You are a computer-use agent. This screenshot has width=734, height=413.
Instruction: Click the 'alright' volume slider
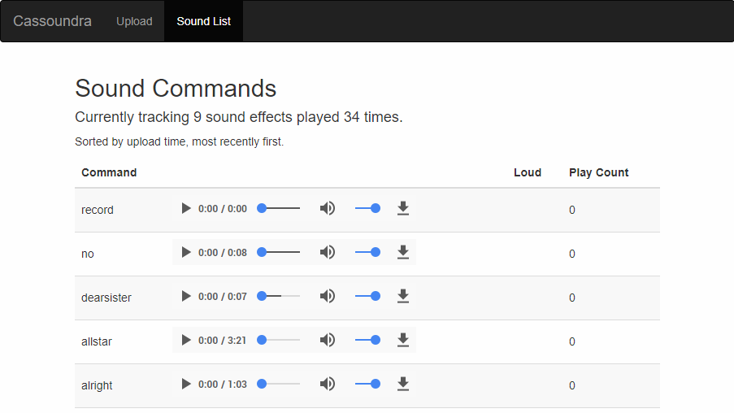click(368, 384)
